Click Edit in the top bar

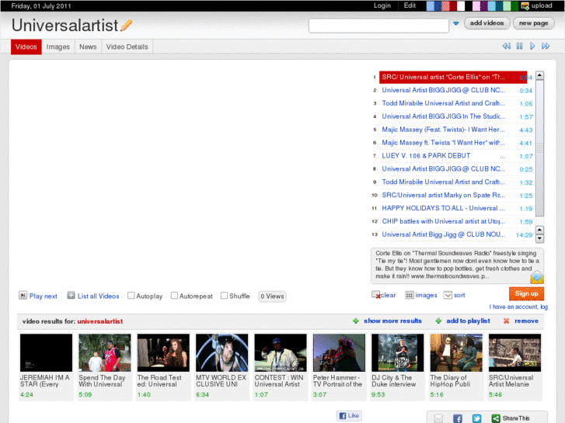click(x=410, y=5)
